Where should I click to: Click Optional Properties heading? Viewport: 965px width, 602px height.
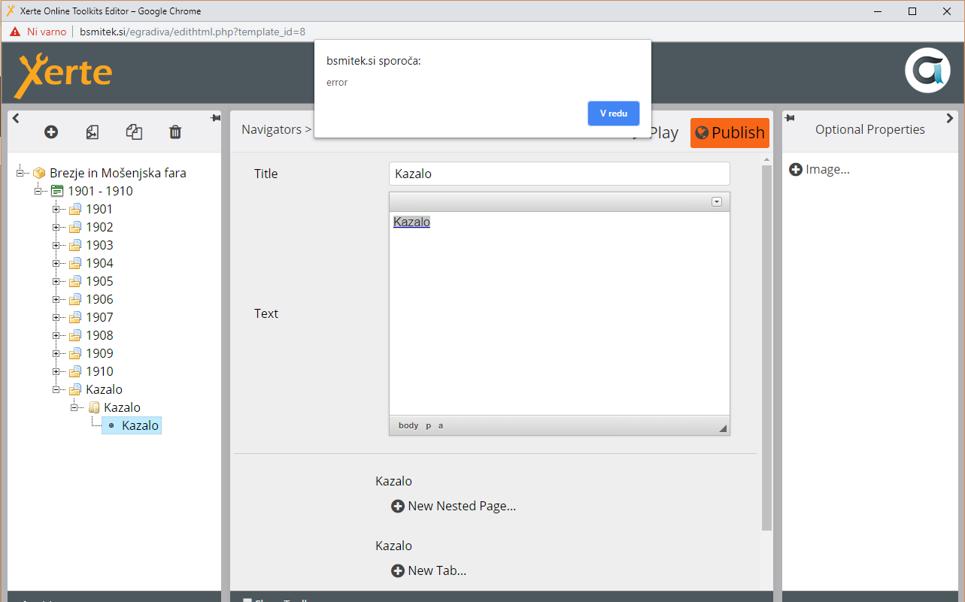870,129
